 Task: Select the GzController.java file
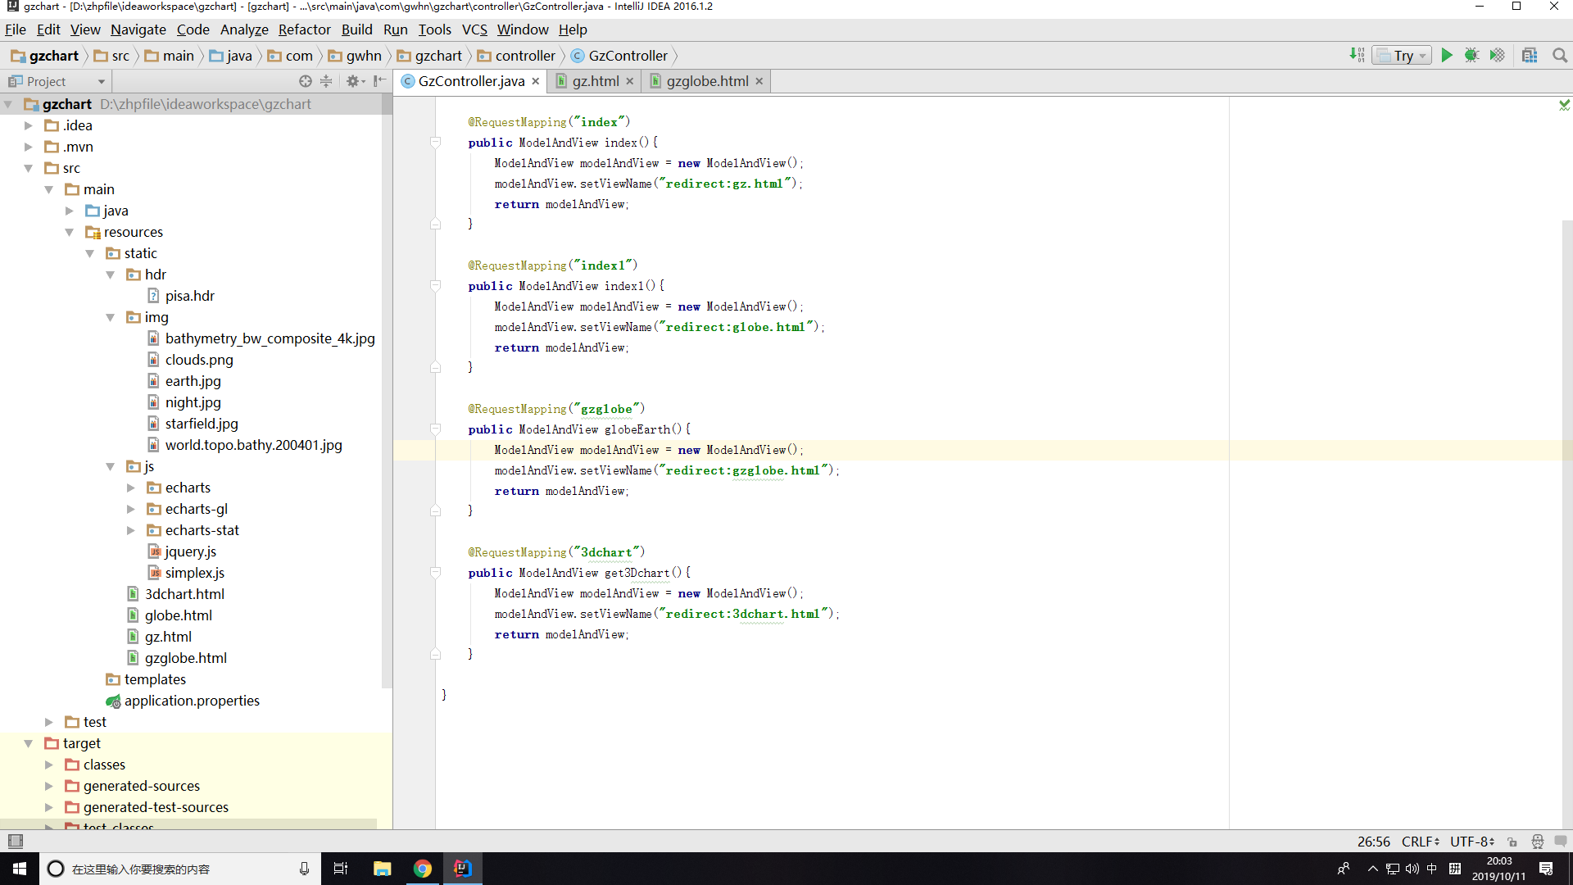pyautogui.click(x=472, y=81)
